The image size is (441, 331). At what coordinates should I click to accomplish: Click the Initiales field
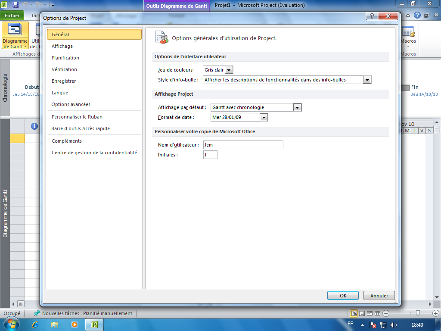[210, 155]
